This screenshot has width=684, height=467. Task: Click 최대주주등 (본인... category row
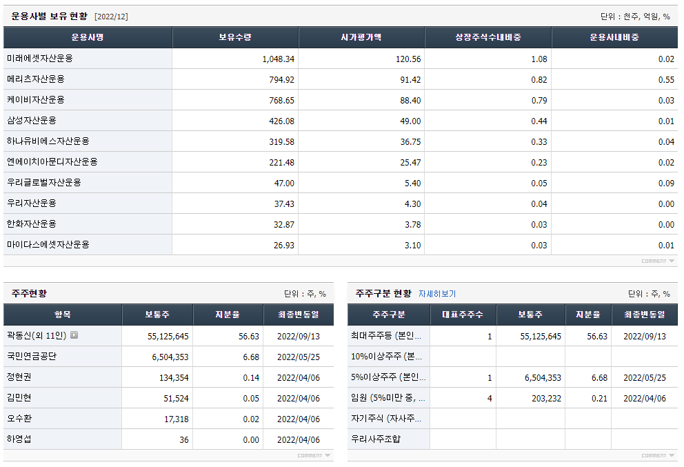tap(512, 336)
